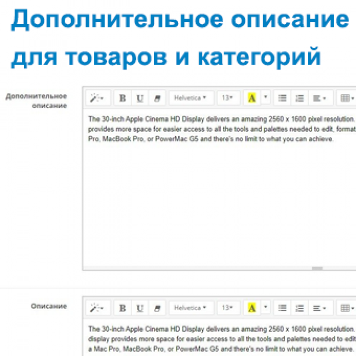
Task: Insert a numbered list in the top editor
Action: click(x=300, y=98)
